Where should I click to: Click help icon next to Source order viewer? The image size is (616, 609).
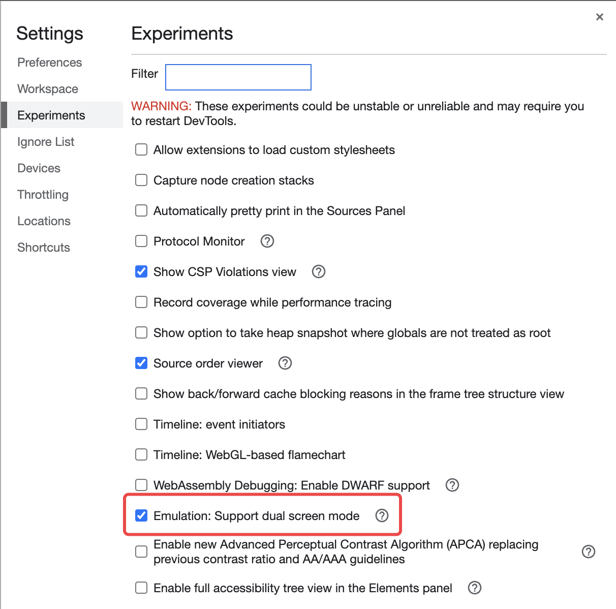[x=285, y=363]
